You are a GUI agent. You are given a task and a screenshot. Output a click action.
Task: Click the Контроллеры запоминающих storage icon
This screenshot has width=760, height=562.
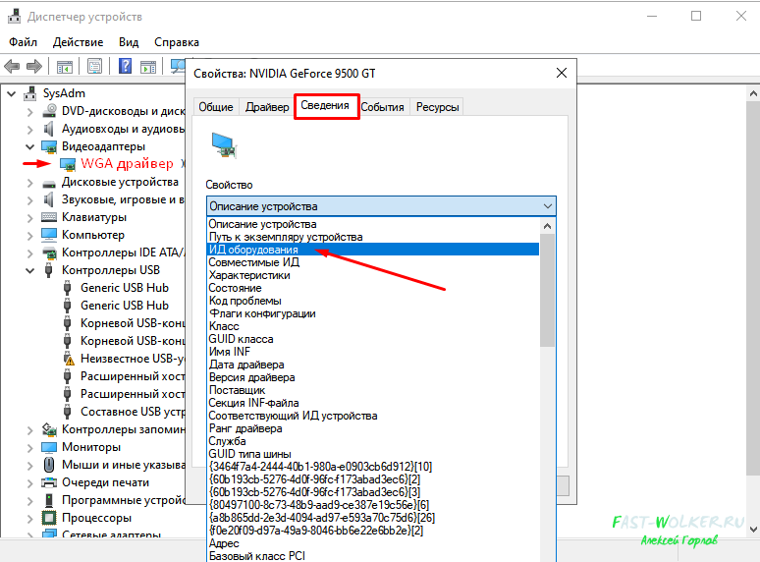click(x=49, y=429)
